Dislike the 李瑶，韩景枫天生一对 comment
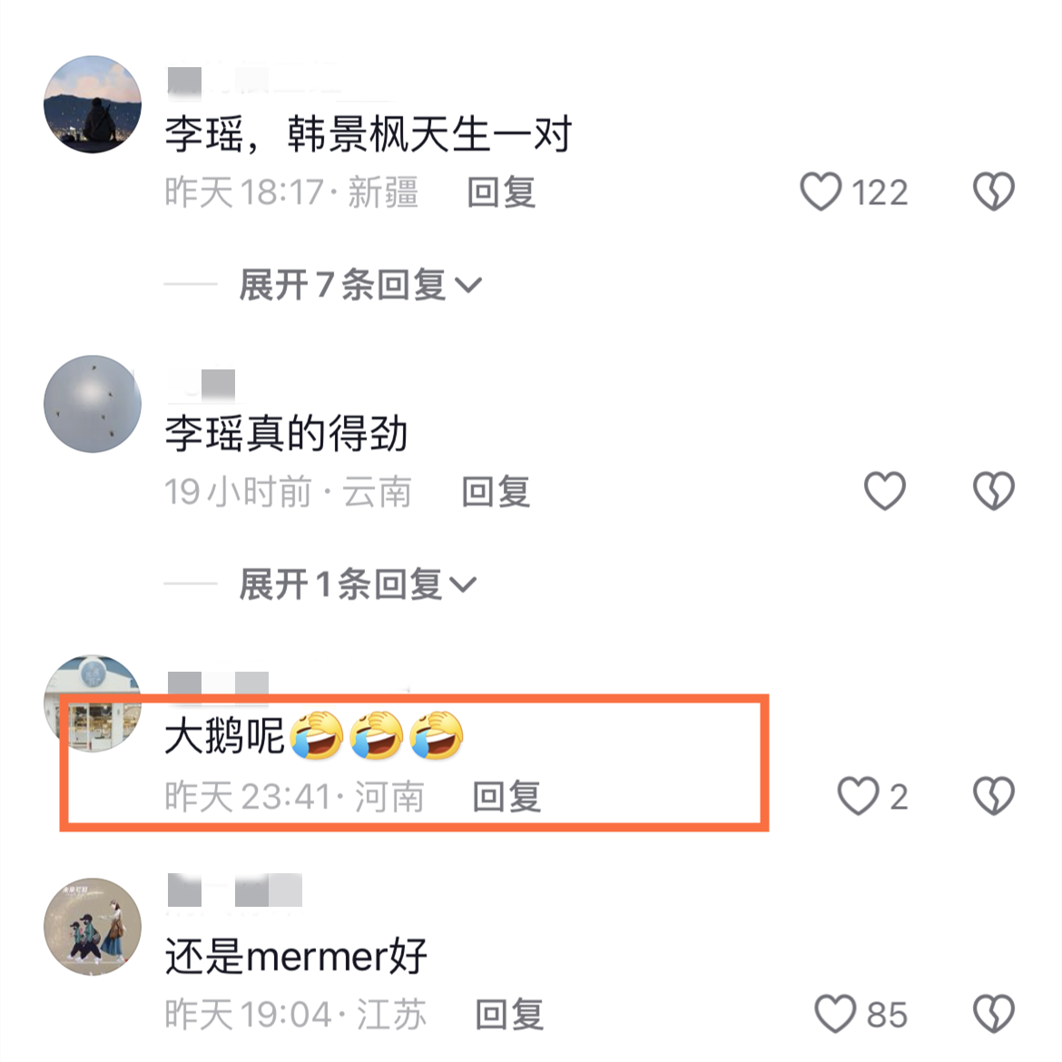The width and height of the screenshot is (1062, 1062). coord(994,192)
